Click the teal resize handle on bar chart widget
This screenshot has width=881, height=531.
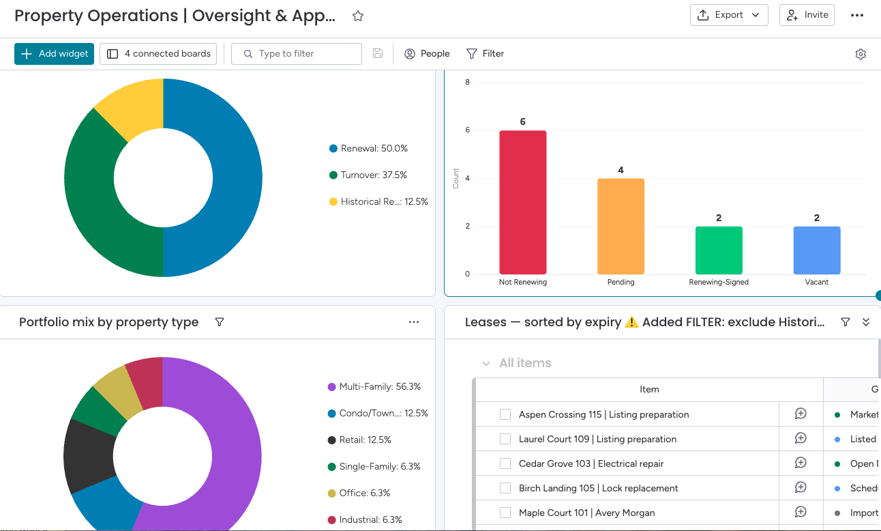click(x=878, y=296)
